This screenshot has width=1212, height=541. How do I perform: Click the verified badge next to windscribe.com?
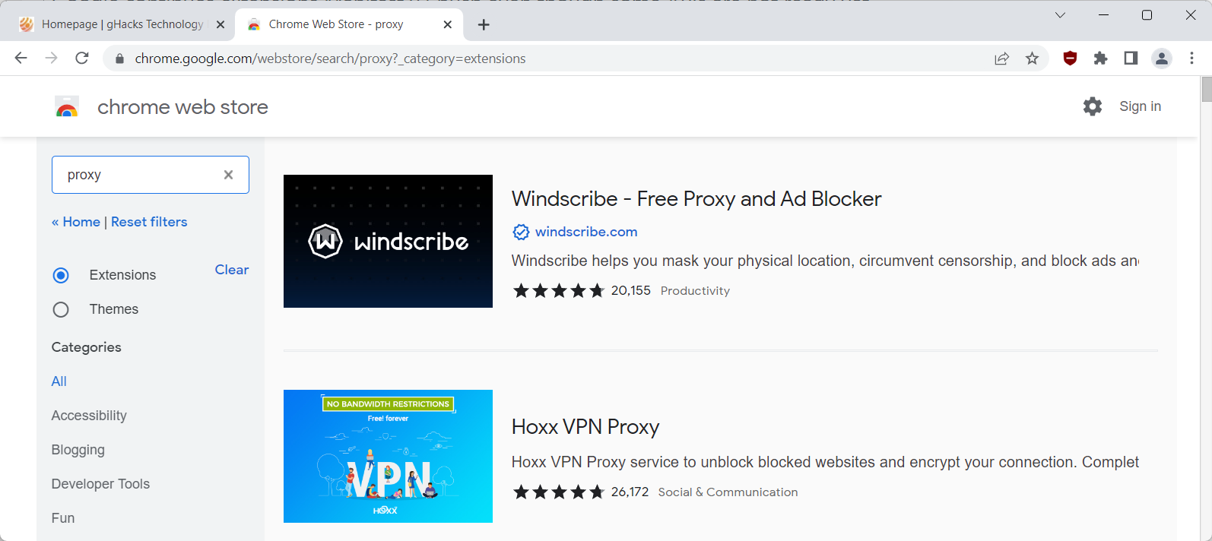pos(520,232)
